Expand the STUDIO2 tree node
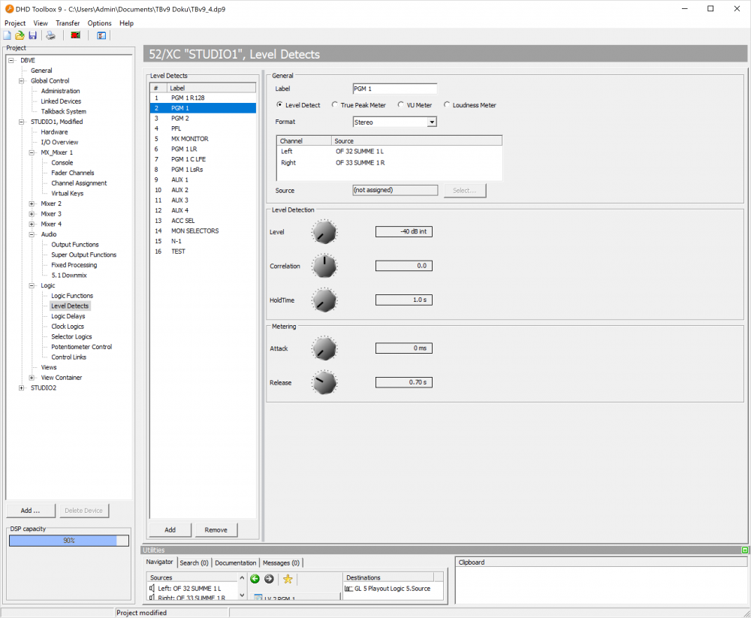 [x=22, y=387]
